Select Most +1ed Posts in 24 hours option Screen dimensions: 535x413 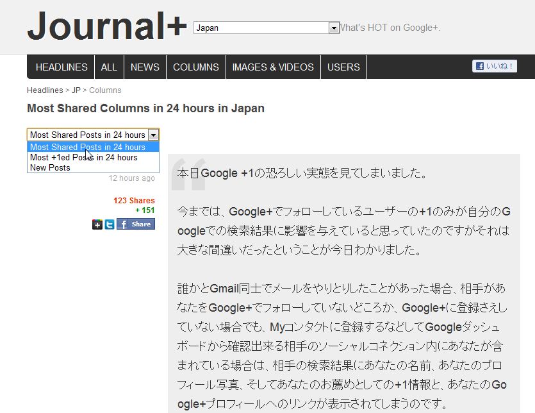point(93,157)
